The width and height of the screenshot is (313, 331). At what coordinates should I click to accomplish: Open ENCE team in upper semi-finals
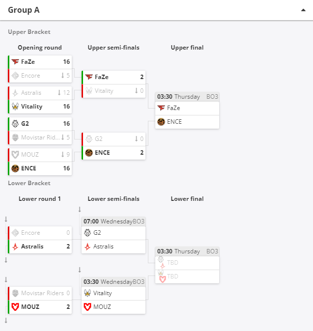pos(114,153)
